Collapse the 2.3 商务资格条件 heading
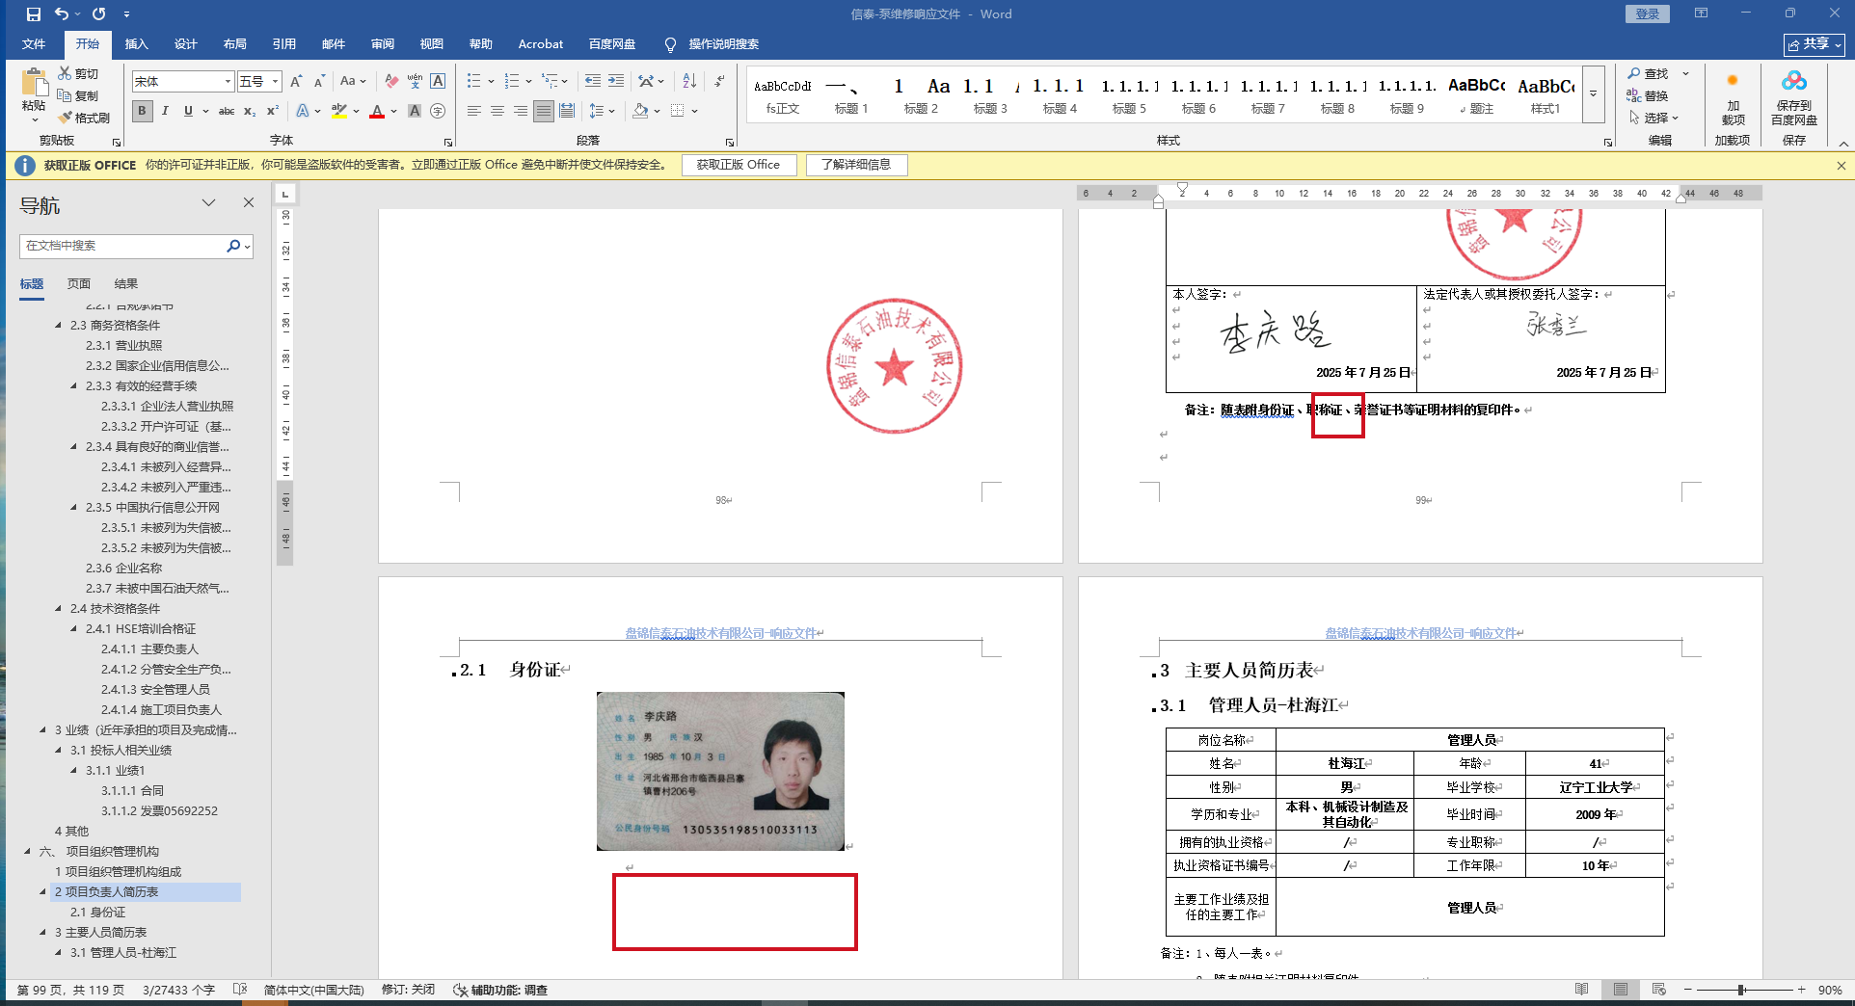This screenshot has width=1855, height=1006. coord(58,326)
